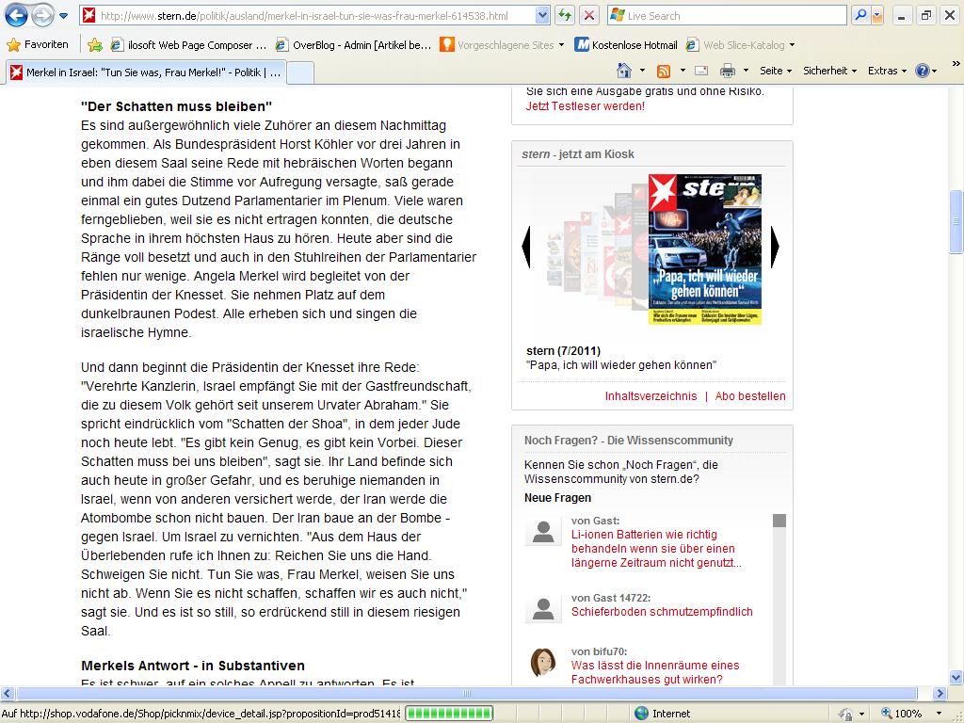Open the Favoriten star button
Screen dimensions: 964x723
tap(37, 44)
